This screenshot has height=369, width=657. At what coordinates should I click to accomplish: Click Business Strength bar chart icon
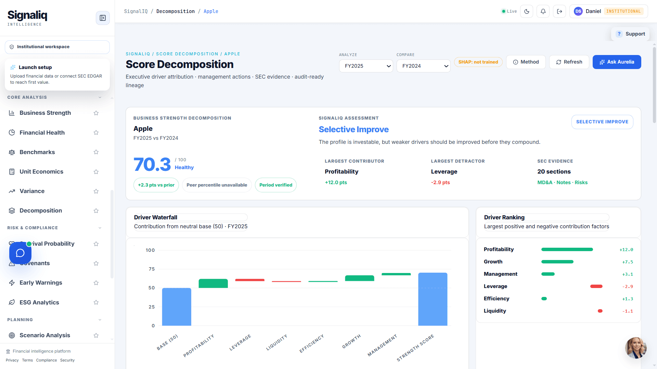pyautogui.click(x=12, y=113)
